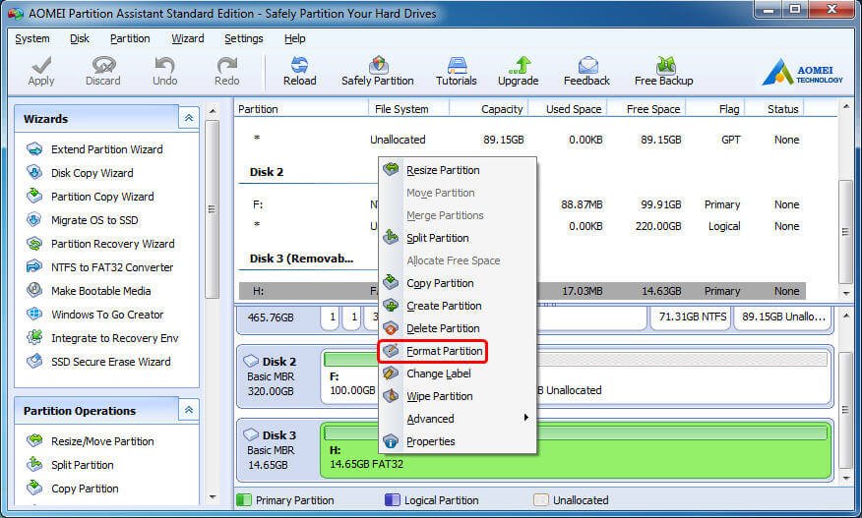Launch Disk Copy Wizard

(x=80, y=173)
